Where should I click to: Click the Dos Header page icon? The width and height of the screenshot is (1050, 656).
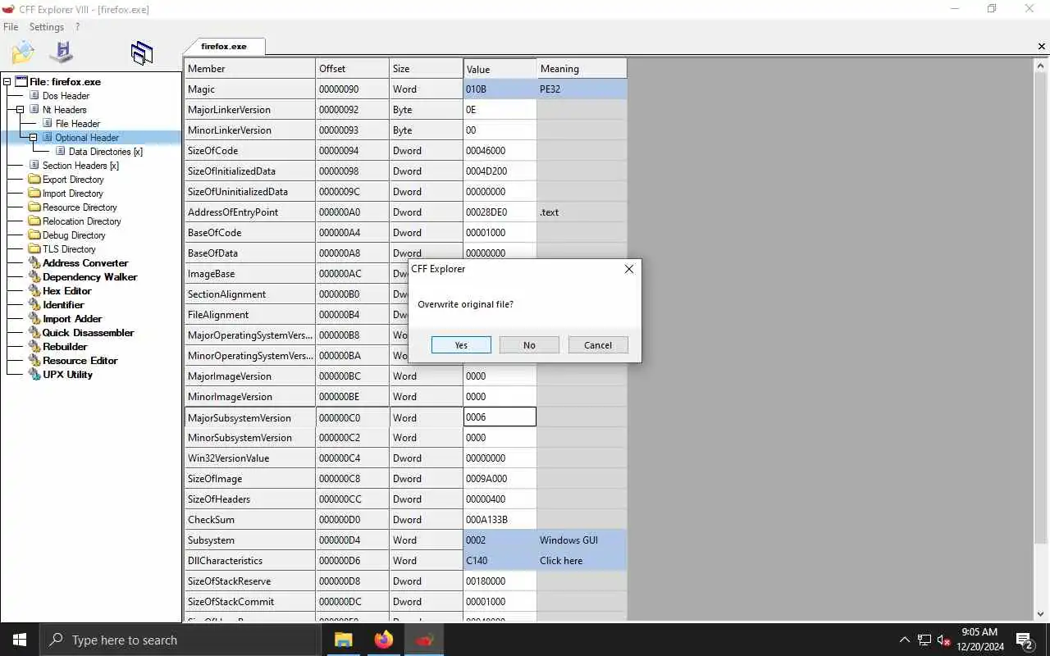pos(35,95)
